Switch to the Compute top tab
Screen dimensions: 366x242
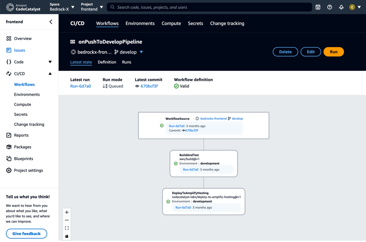pyautogui.click(x=171, y=23)
